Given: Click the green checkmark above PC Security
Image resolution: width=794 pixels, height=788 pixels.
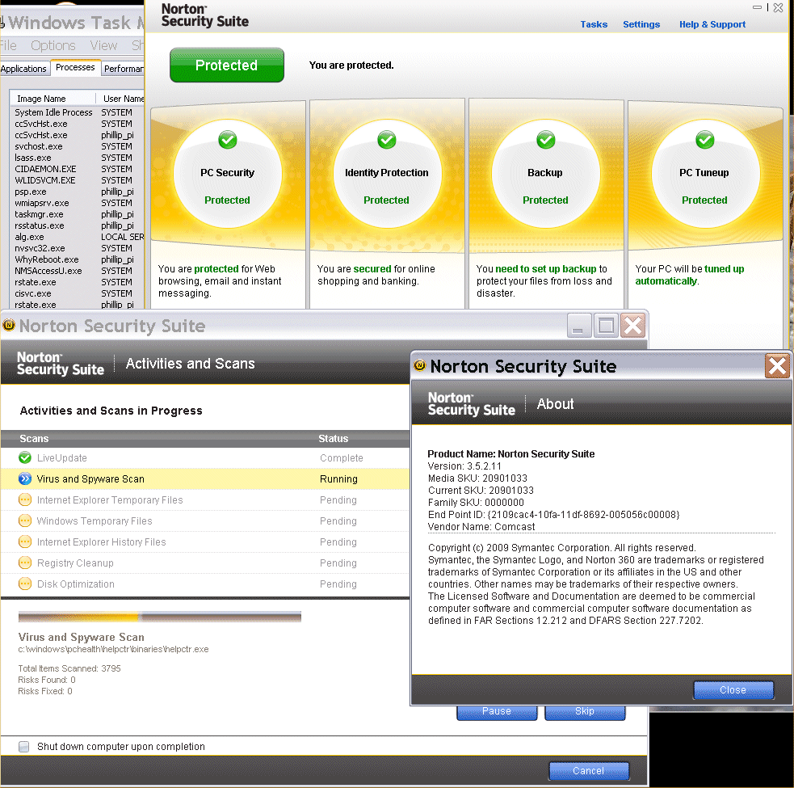Looking at the screenshot, I should click(x=228, y=141).
